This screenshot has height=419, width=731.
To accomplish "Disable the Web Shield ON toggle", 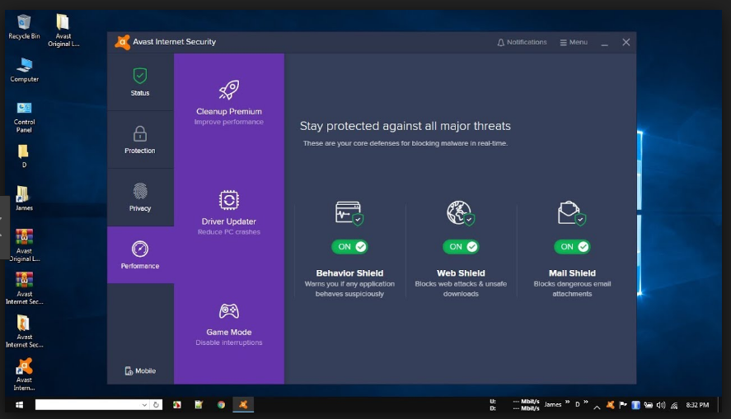I will tap(461, 246).
